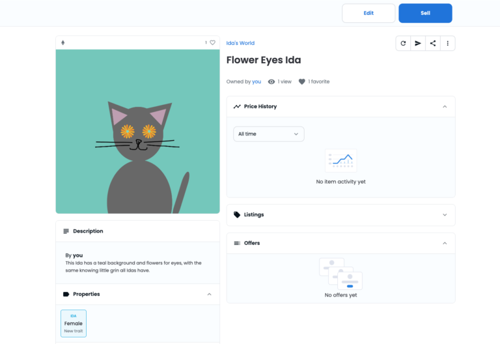The image size is (500, 344).
Task: Click the Flower Eyes Ida title
Action: pos(264,60)
